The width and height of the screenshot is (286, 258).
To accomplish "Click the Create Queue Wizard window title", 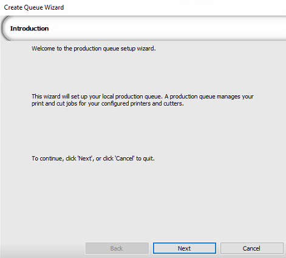I will pos(34,7).
